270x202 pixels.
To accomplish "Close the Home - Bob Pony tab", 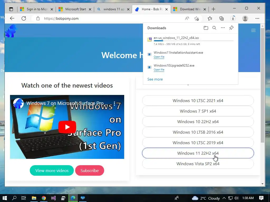I will point(167,9).
